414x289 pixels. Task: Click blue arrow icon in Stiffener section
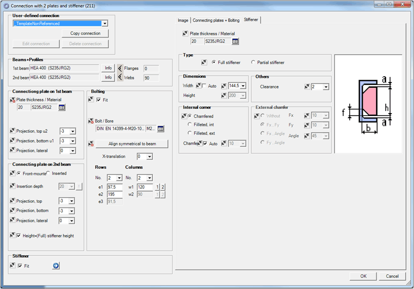tap(56, 266)
